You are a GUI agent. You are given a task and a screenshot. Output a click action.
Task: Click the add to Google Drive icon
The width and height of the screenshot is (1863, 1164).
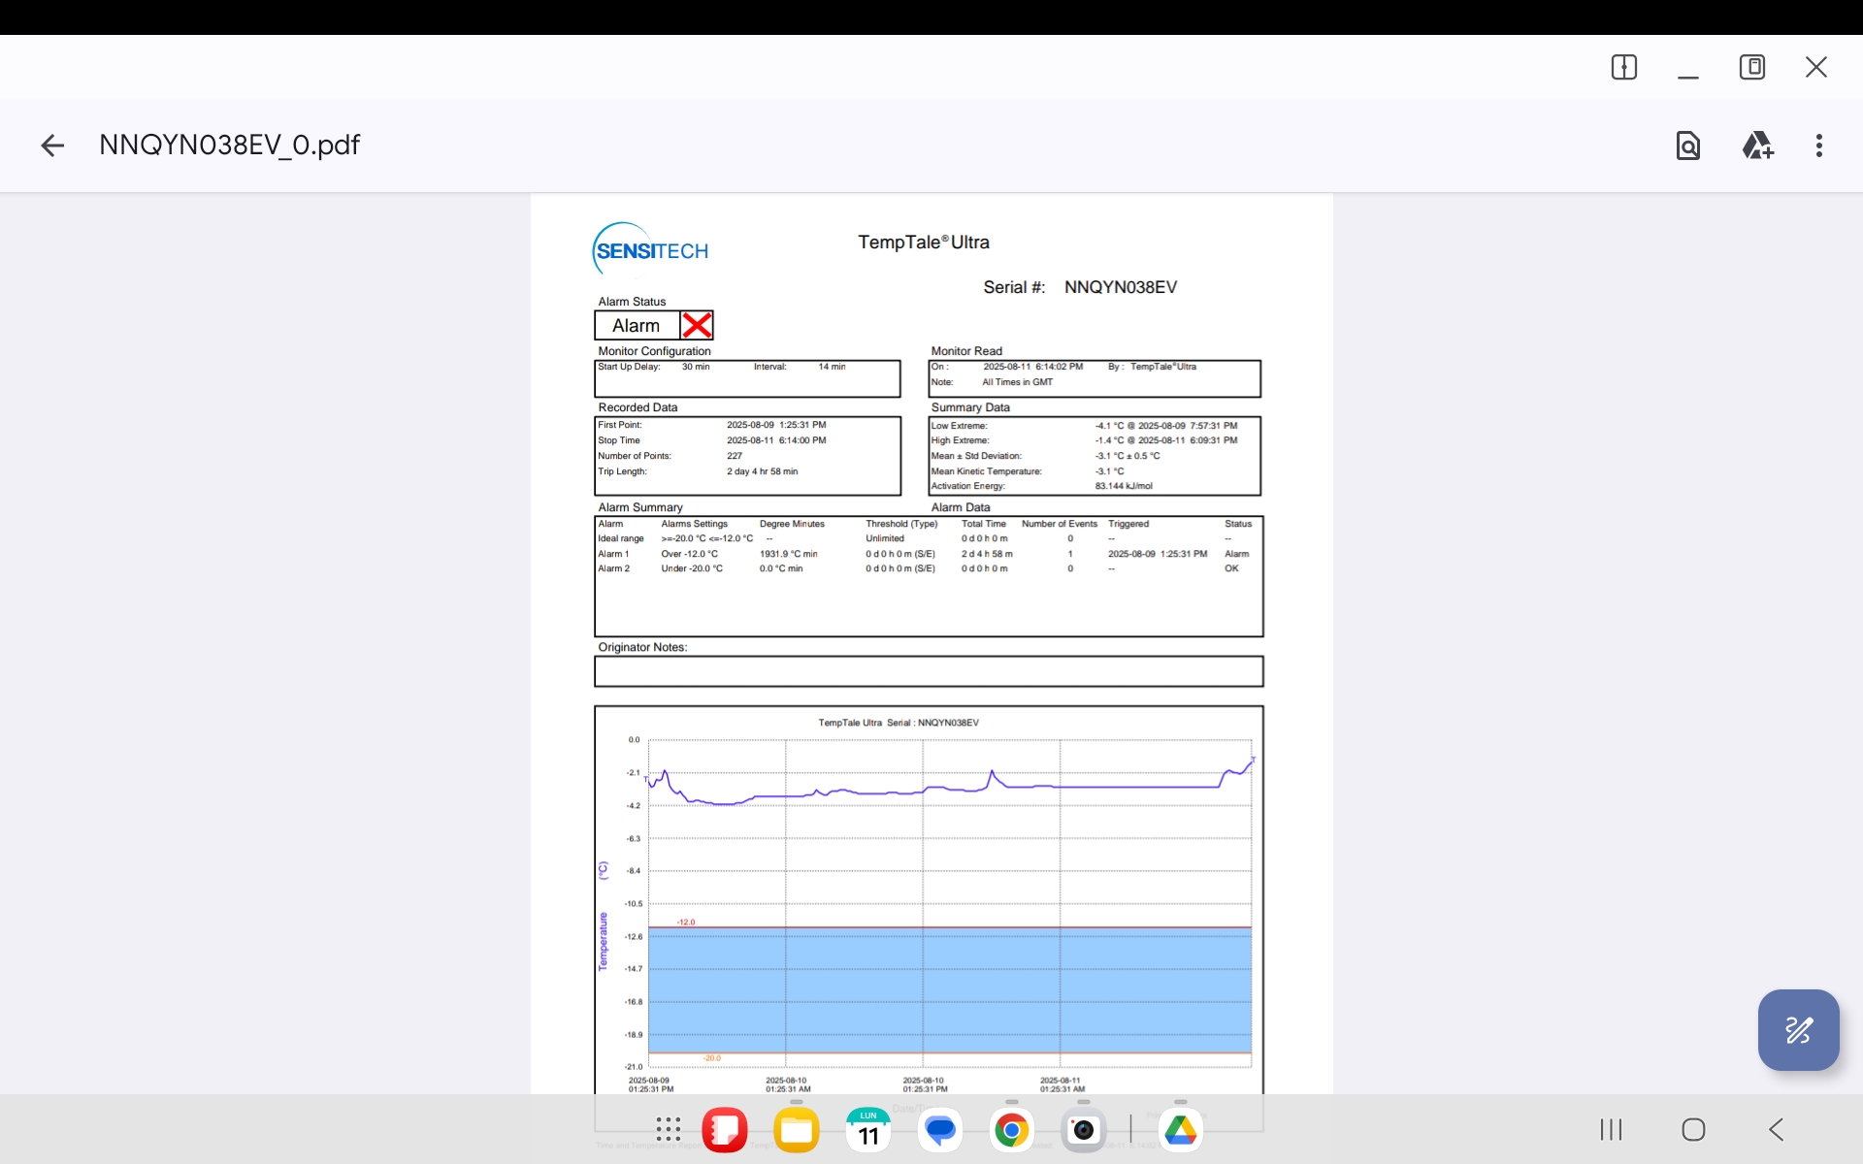1756,145
